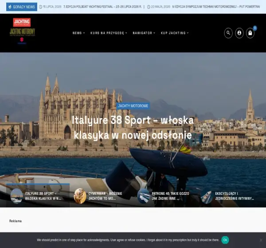
Task: Click the Patrone 45 takie gozzo title text
Action: 170,196
